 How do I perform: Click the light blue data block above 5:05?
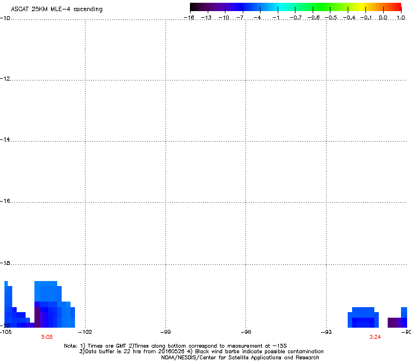[x=47, y=291]
